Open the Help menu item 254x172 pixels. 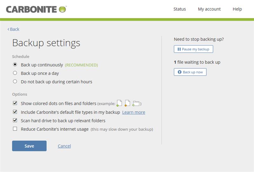[237, 9]
